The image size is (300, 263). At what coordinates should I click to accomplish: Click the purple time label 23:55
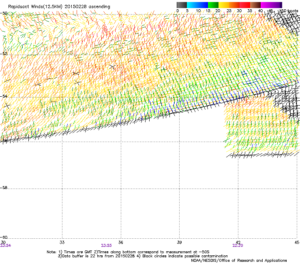106,246
